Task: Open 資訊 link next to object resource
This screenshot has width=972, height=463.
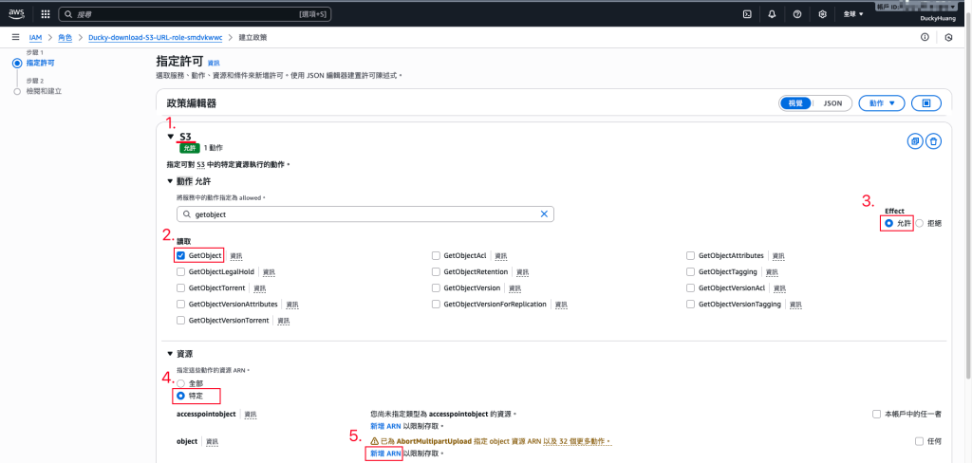Action: point(212,442)
